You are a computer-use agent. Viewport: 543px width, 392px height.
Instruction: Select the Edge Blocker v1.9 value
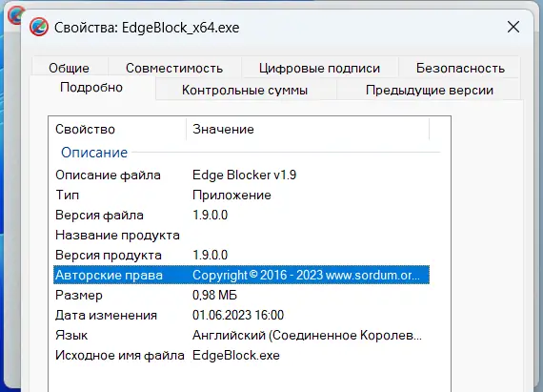245,175
